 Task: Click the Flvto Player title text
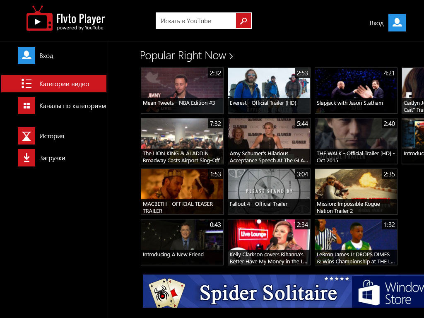click(81, 19)
